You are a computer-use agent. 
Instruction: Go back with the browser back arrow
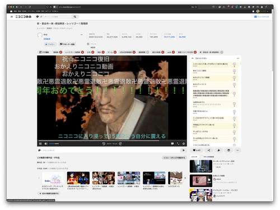(x=21, y=7)
